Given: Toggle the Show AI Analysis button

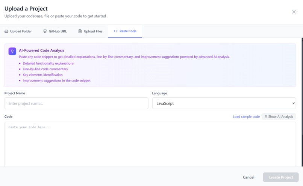Looking at the screenshot, I should pos(279,116).
